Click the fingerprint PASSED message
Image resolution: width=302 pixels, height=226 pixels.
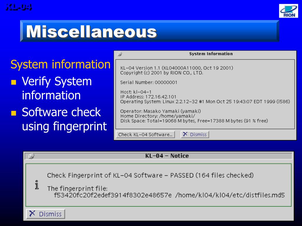150,175
